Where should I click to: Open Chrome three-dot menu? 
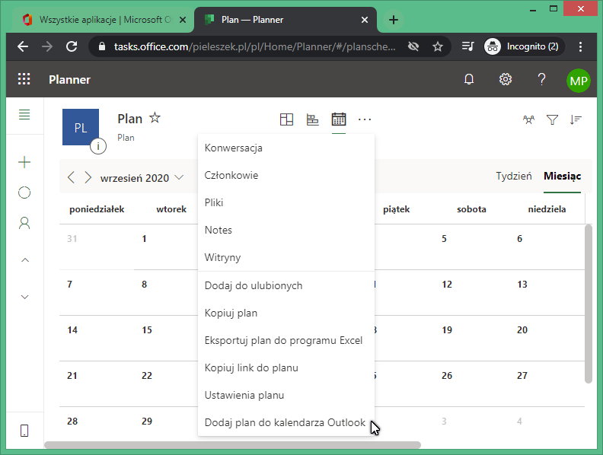580,46
